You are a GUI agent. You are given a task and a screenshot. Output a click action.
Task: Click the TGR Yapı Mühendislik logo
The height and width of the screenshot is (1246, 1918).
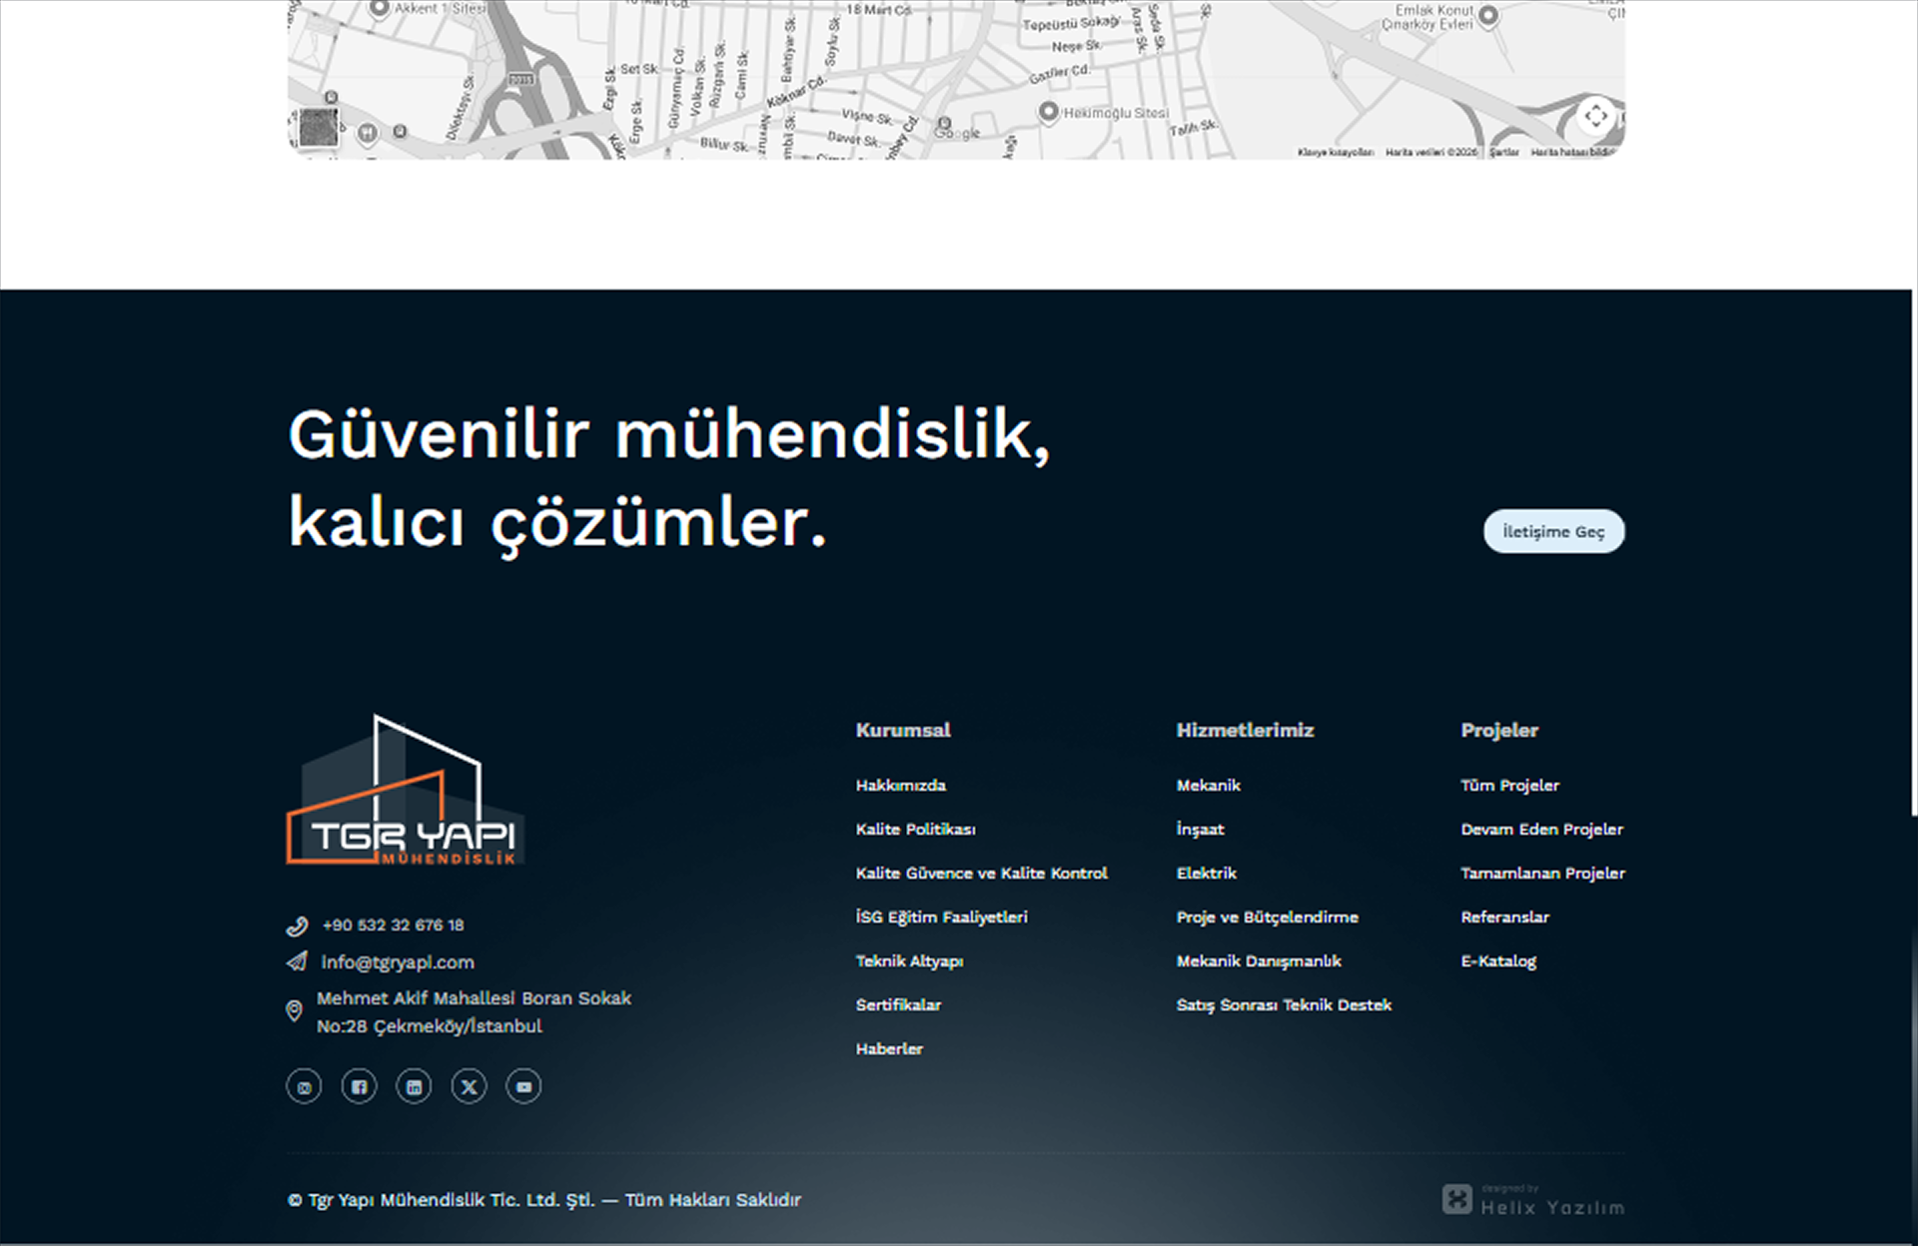pos(406,790)
